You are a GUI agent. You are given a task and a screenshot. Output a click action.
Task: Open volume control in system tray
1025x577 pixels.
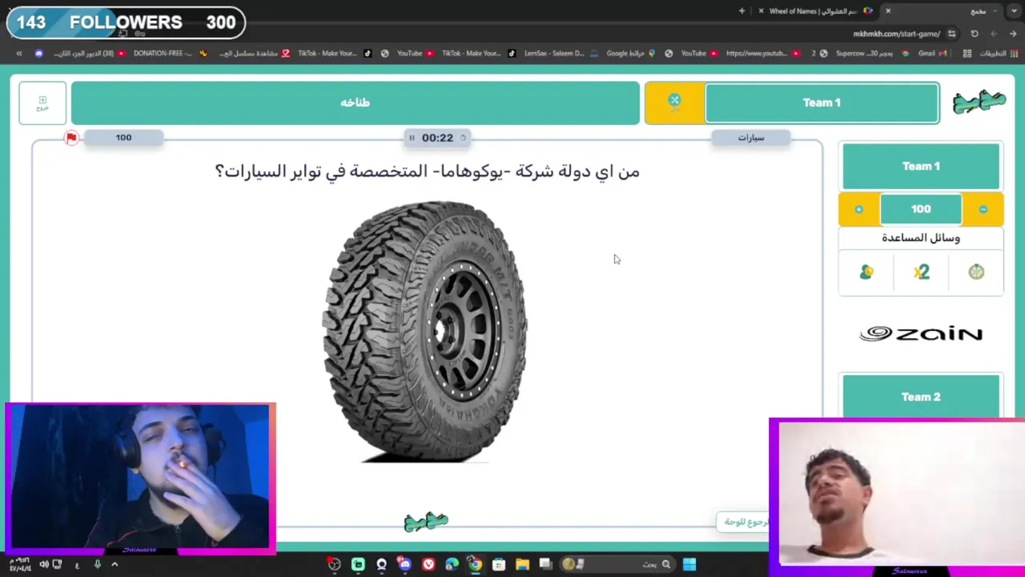pos(44,565)
